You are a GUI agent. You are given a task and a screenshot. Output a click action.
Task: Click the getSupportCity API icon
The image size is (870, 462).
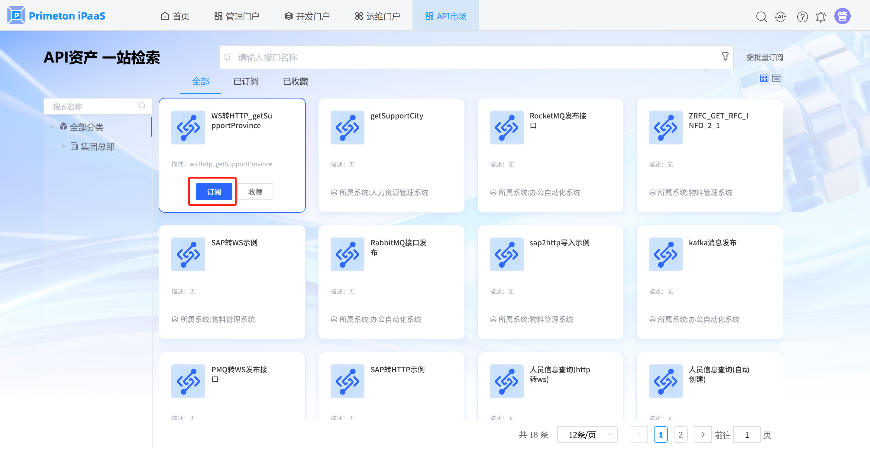pos(347,127)
